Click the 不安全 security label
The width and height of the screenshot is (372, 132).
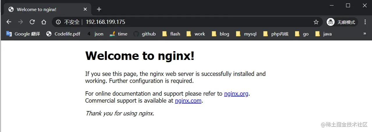point(72,22)
